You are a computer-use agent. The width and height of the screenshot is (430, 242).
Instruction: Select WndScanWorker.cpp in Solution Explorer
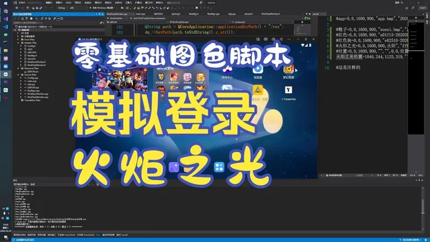38,94
